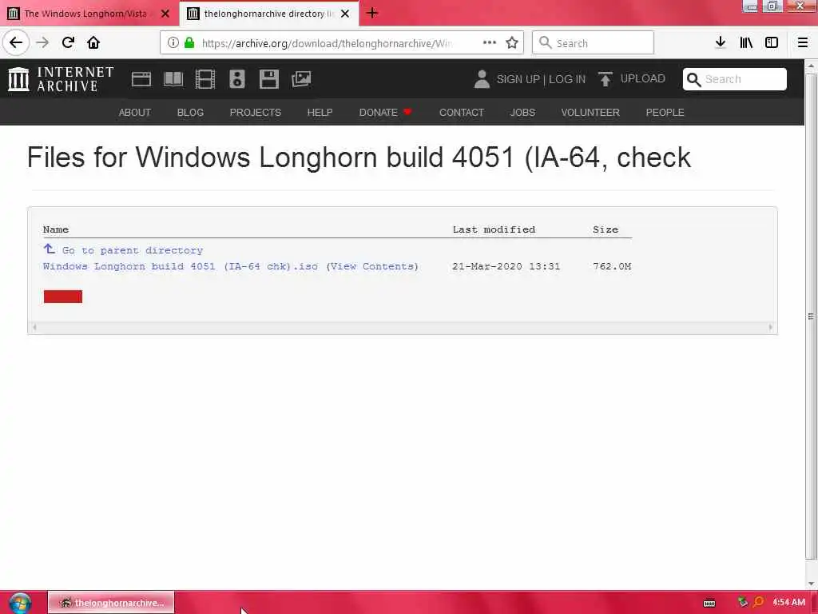Click the user avatar icon

coord(482,79)
